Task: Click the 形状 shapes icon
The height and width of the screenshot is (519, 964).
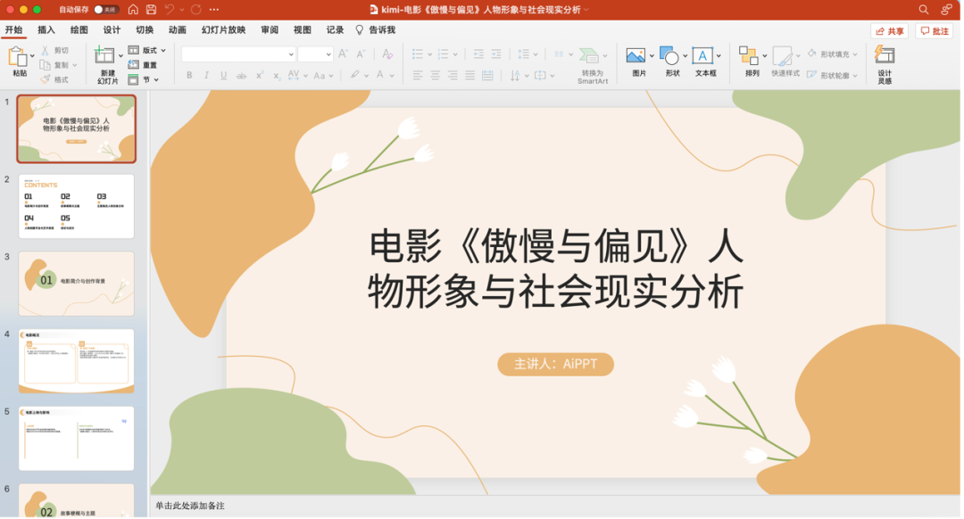Action: click(669, 56)
